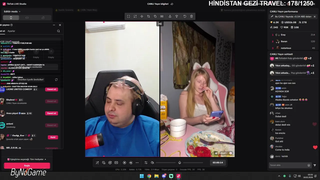
Task: Select the crop tool in the canvas toolbar
Action: tap(148, 16)
